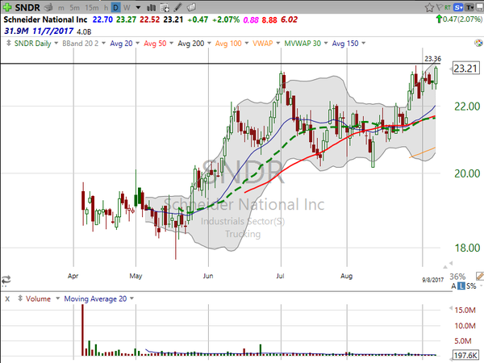Open more timeframes dropdown arrow
The height and width of the screenshot is (363, 484).
tap(138, 7)
